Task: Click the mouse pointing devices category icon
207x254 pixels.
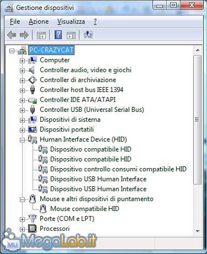Action: tap(32, 199)
